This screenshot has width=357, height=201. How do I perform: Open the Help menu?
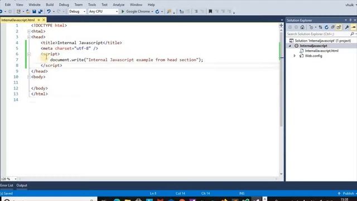coord(151,4)
